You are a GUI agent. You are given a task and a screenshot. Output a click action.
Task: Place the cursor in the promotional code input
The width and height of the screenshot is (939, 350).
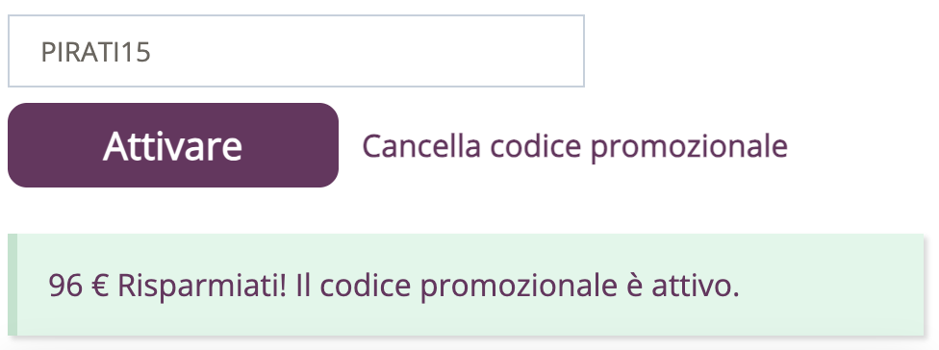tap(295, 52)
